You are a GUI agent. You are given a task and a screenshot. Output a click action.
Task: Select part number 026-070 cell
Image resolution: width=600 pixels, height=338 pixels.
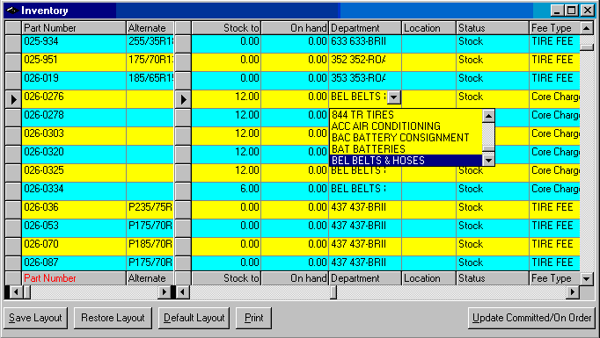coord(74,247)
